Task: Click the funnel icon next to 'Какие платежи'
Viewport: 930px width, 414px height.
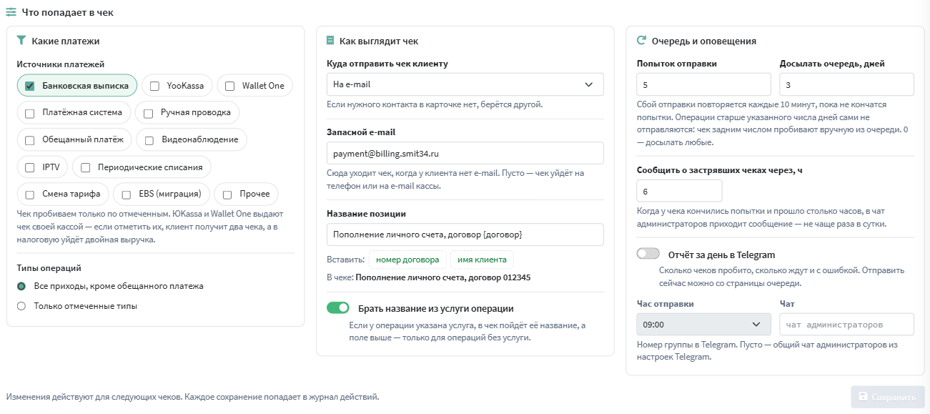Action: pos(21,41)
